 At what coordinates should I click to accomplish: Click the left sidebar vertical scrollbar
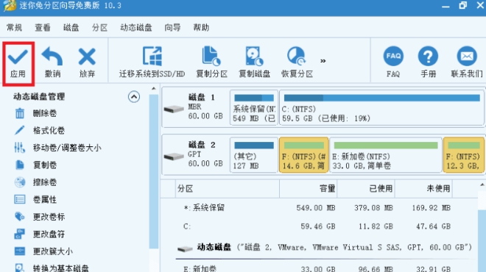coord(154,172)
